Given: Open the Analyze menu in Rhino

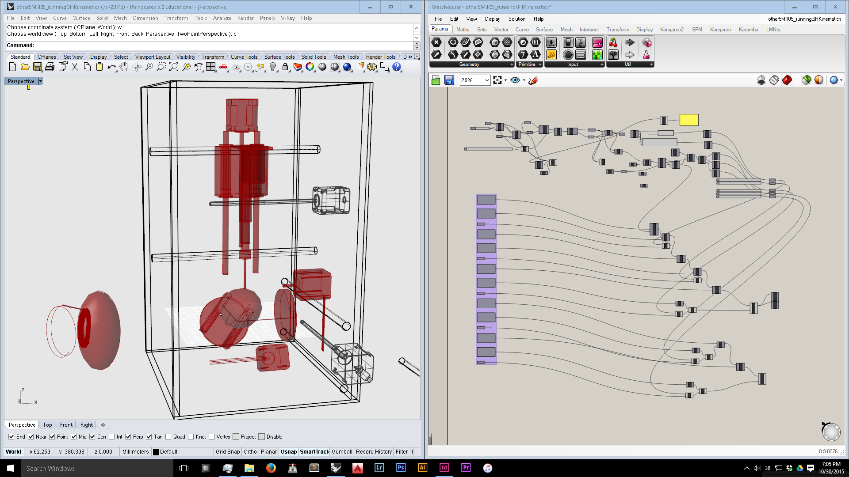Looking at the screenshot, I should click(x=222, y=18).
